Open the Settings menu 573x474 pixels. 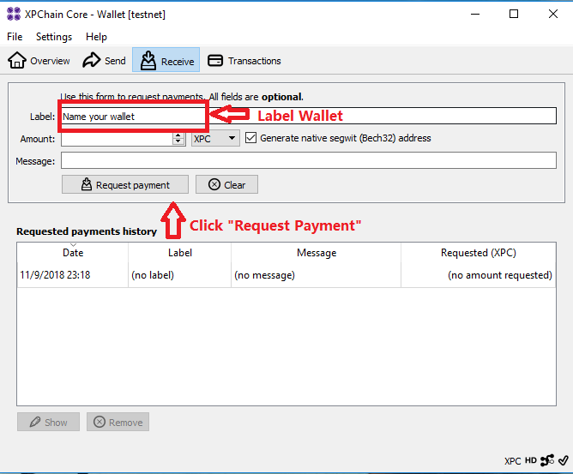[x=54, y=37]
